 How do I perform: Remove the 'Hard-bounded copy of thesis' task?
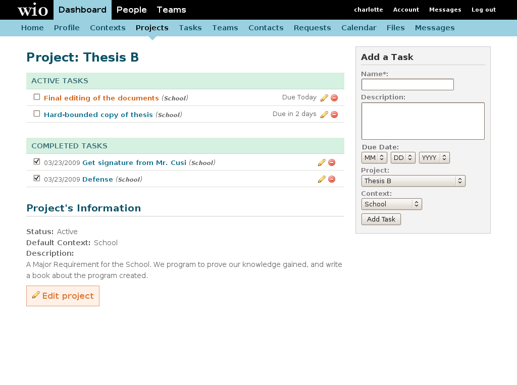[x=334, y=115]
